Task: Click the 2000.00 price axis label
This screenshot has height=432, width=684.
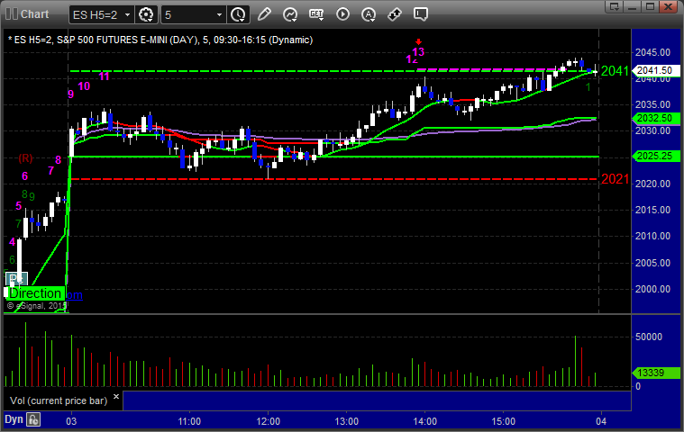Action: [652, 289]
